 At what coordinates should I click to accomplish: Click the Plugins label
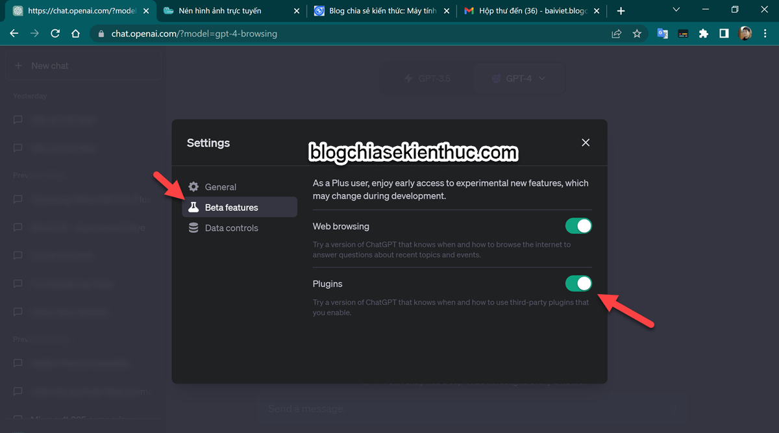(328, 284)
